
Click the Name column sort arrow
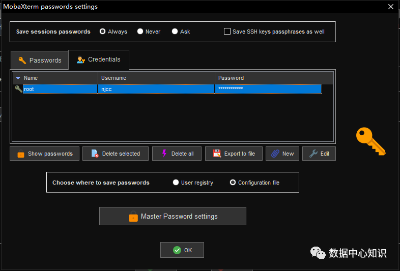[18, 78]
